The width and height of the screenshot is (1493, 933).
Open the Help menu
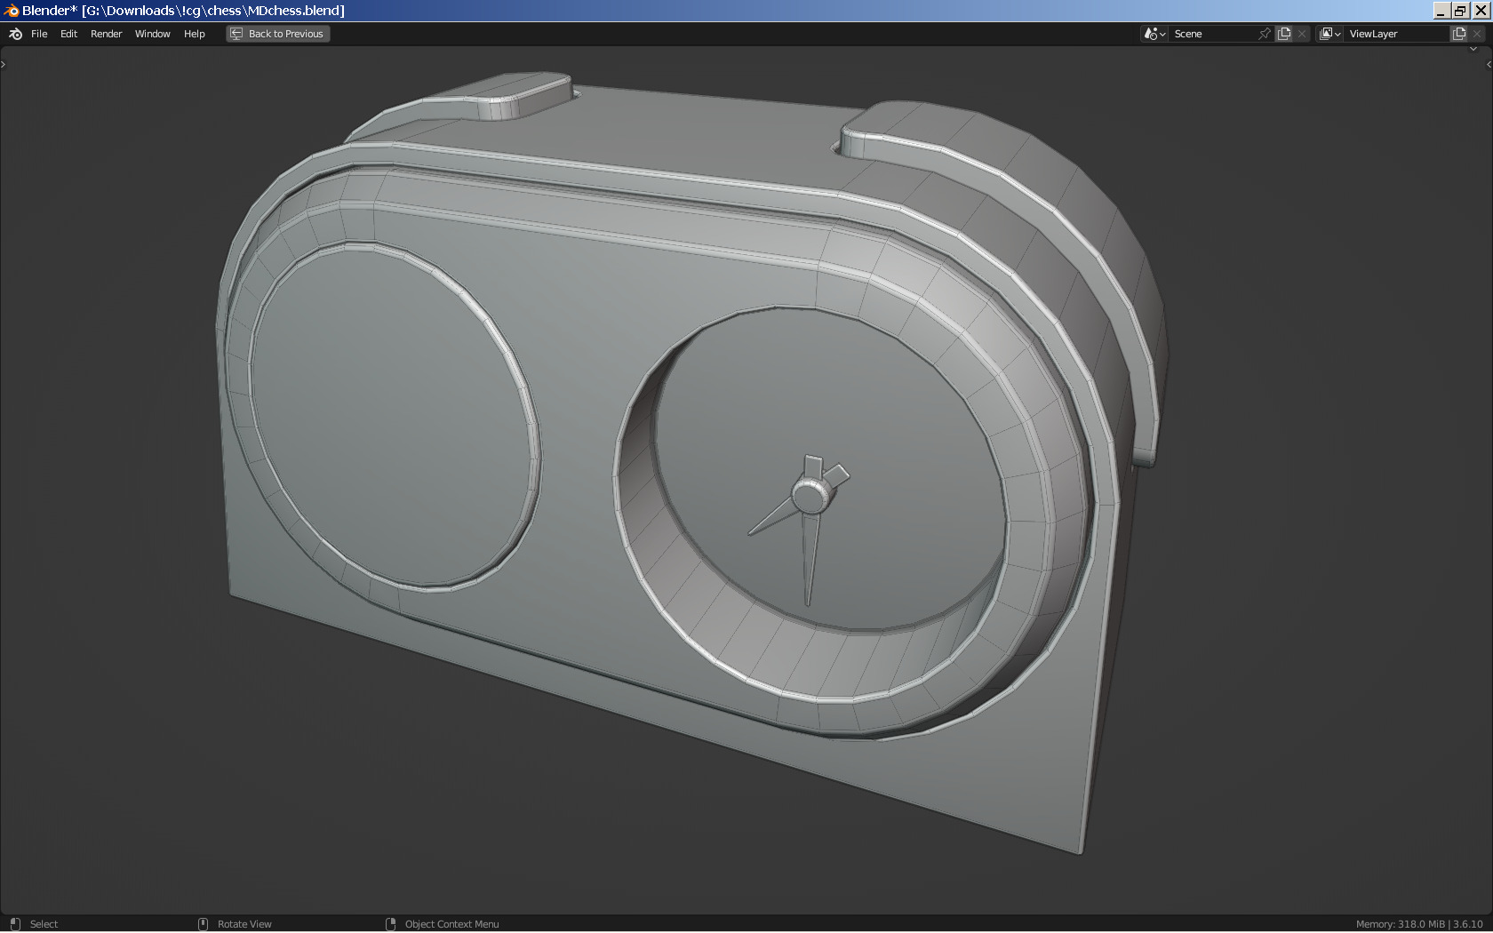(x=195, y=34)
